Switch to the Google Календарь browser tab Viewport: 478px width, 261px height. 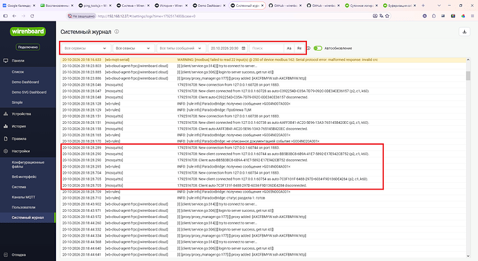pos(19,6)
